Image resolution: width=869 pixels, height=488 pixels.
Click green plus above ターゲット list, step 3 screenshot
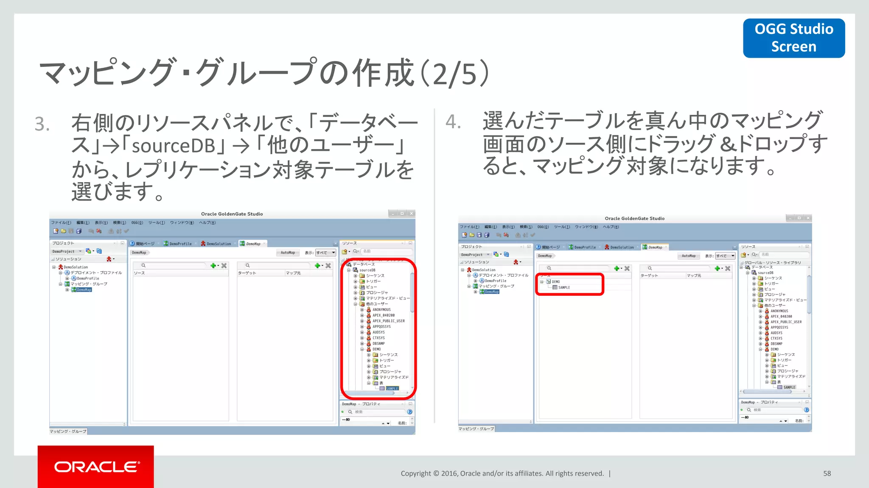[317, 266]
